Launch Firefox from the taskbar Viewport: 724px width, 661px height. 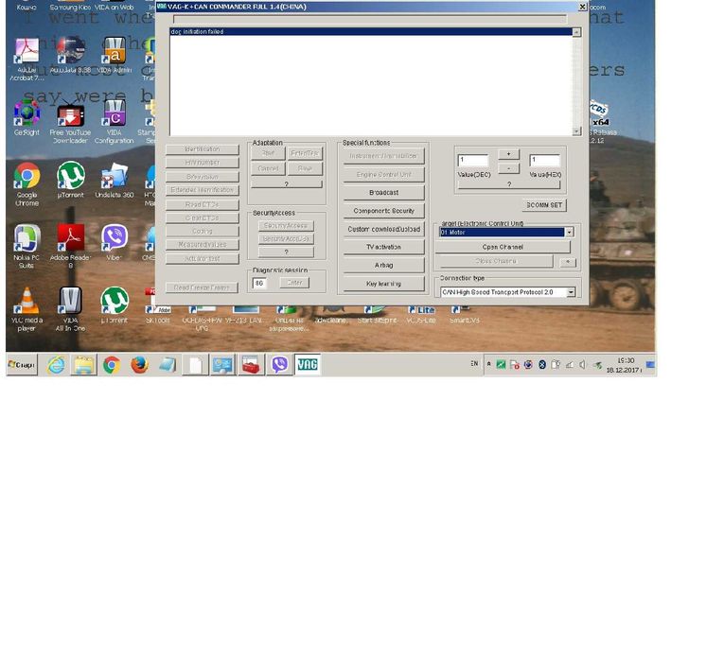[x=139, y=365]
